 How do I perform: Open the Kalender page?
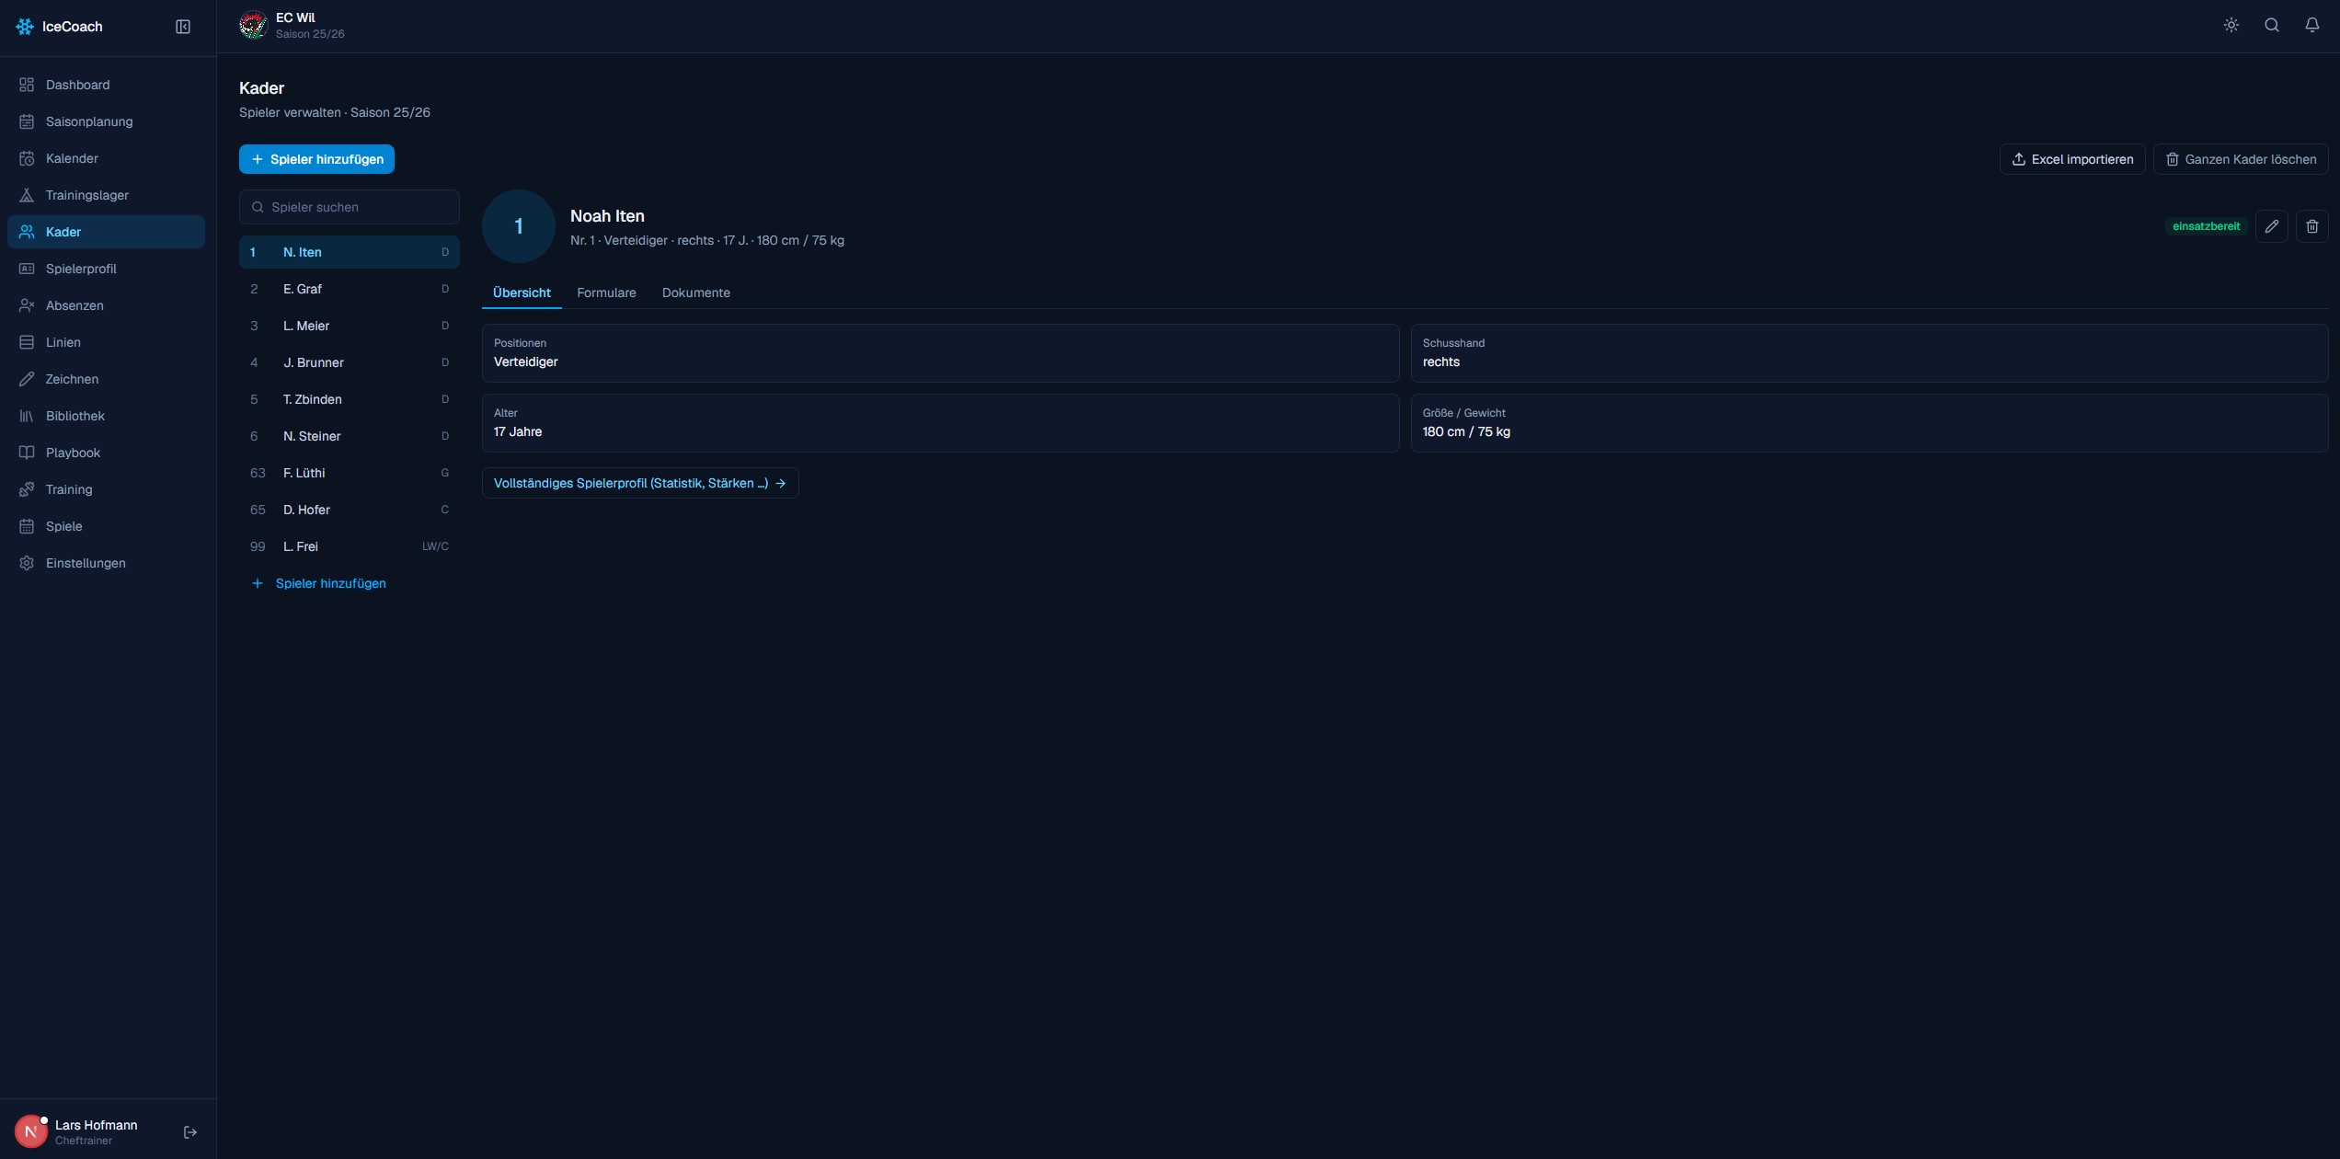(106, 158)
